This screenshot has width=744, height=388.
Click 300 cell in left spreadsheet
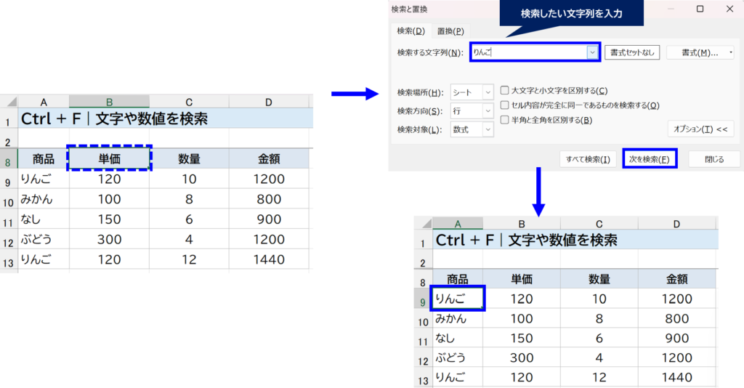pyautogui.click(x=109, y=239)
